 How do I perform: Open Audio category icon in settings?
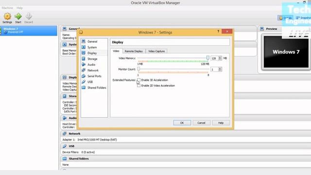pyautogui.click(x=84, y=65)
